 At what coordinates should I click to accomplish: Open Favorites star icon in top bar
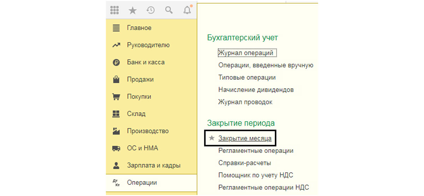point(132,11)
